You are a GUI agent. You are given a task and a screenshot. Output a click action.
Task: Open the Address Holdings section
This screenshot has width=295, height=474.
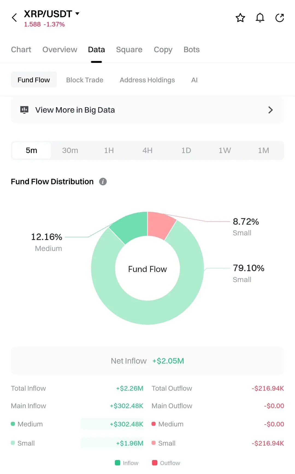pyautogui.click(x=147, y=80)
